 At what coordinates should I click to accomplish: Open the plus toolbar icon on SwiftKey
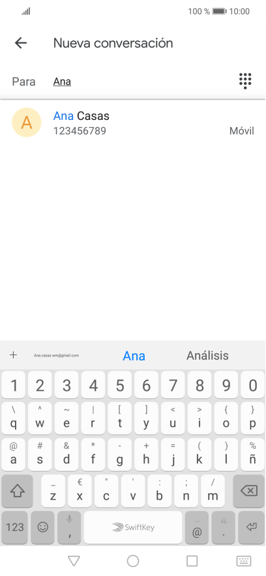tap(13, 355)
